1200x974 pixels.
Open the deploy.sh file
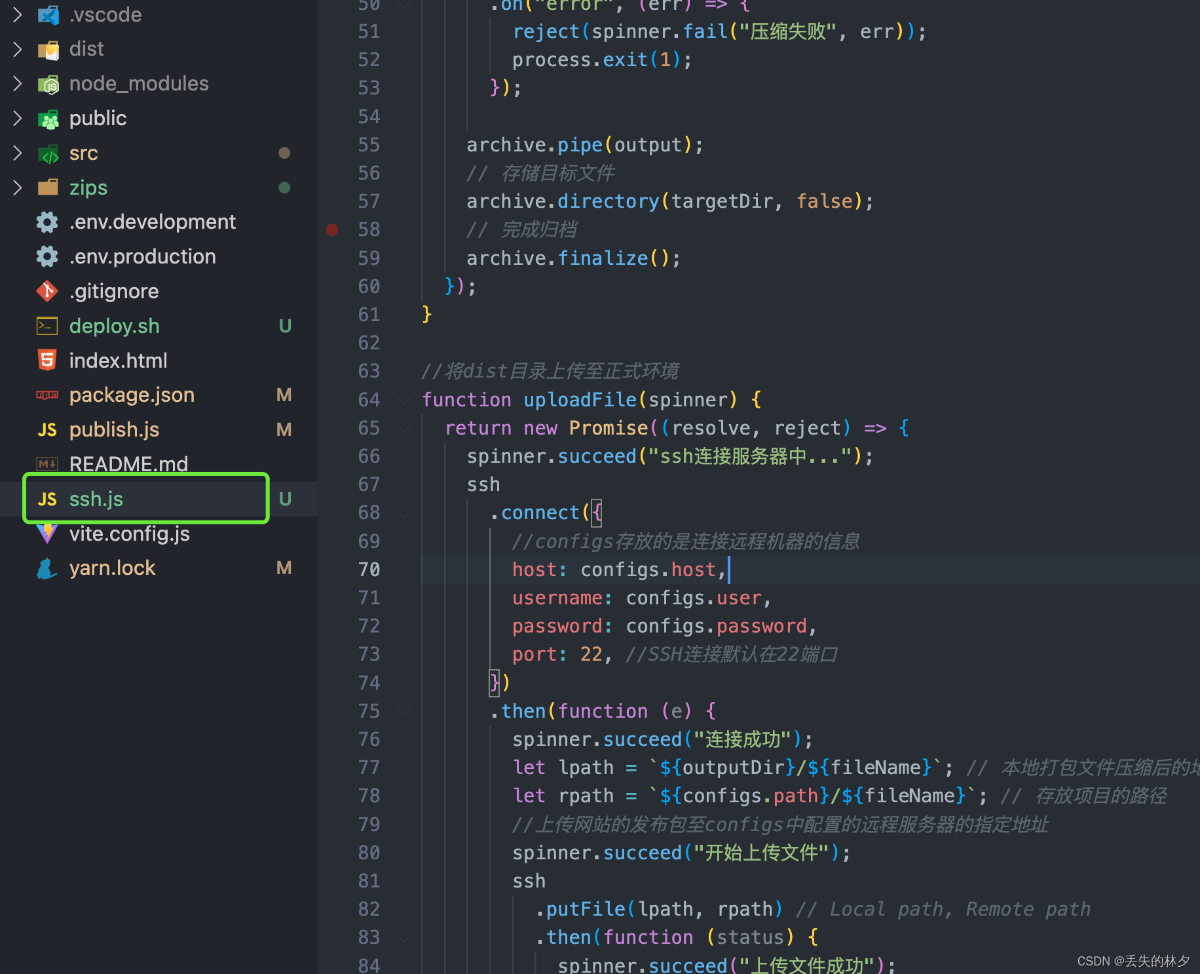[x=115, y=326]
